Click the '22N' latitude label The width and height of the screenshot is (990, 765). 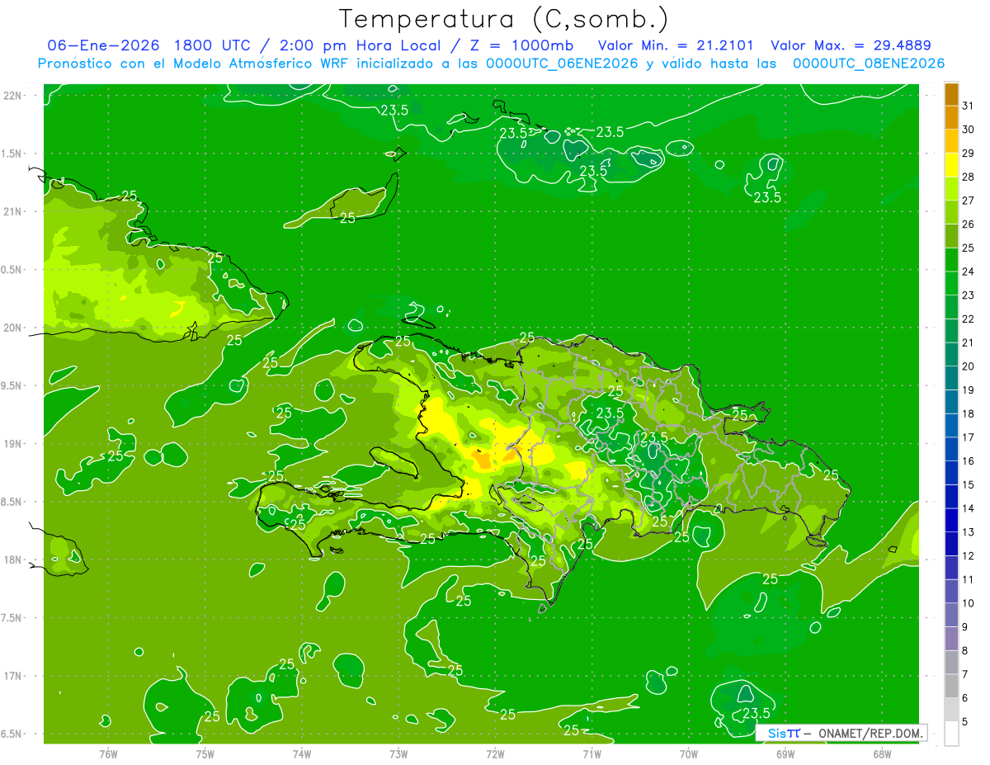pos(13,96)
